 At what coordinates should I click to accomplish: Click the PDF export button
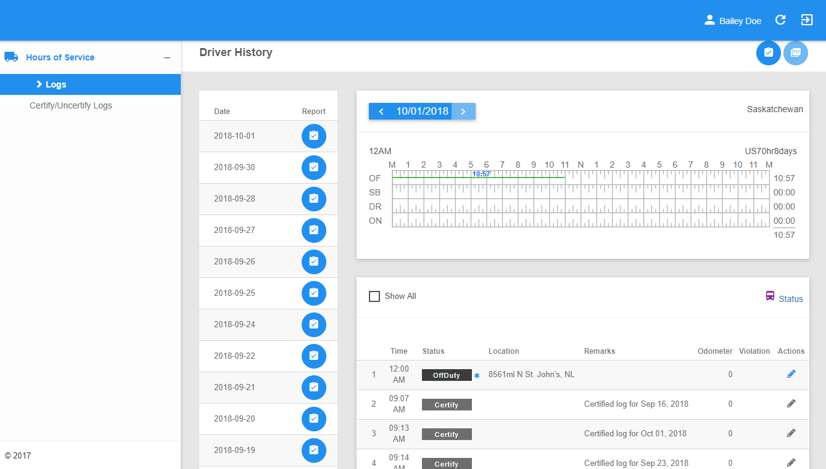pyautogui.click(x=796, y=52)
